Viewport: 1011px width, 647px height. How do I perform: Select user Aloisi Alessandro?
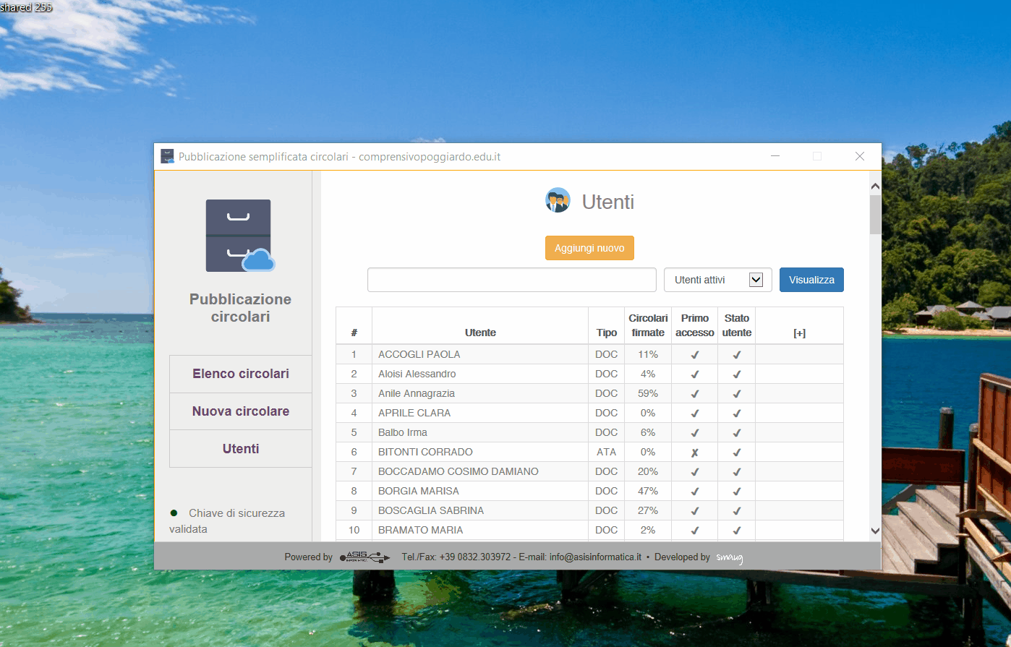pyautogui.click(x=417, y=374)
